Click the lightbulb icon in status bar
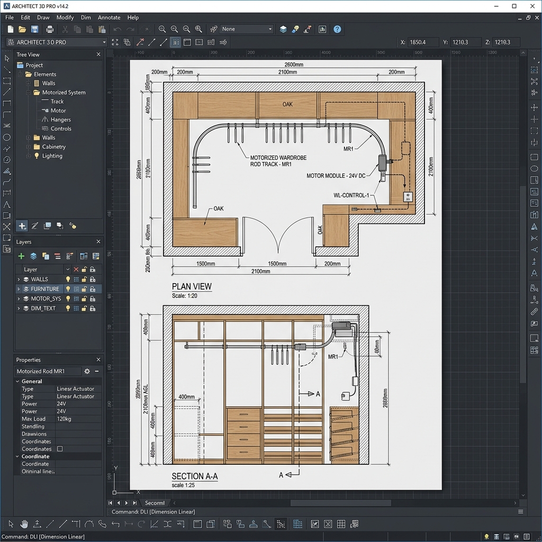 pyautogui.click(x=487, y=537)
